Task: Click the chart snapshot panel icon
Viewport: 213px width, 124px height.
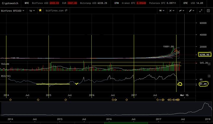Action: tap(208, 11)
